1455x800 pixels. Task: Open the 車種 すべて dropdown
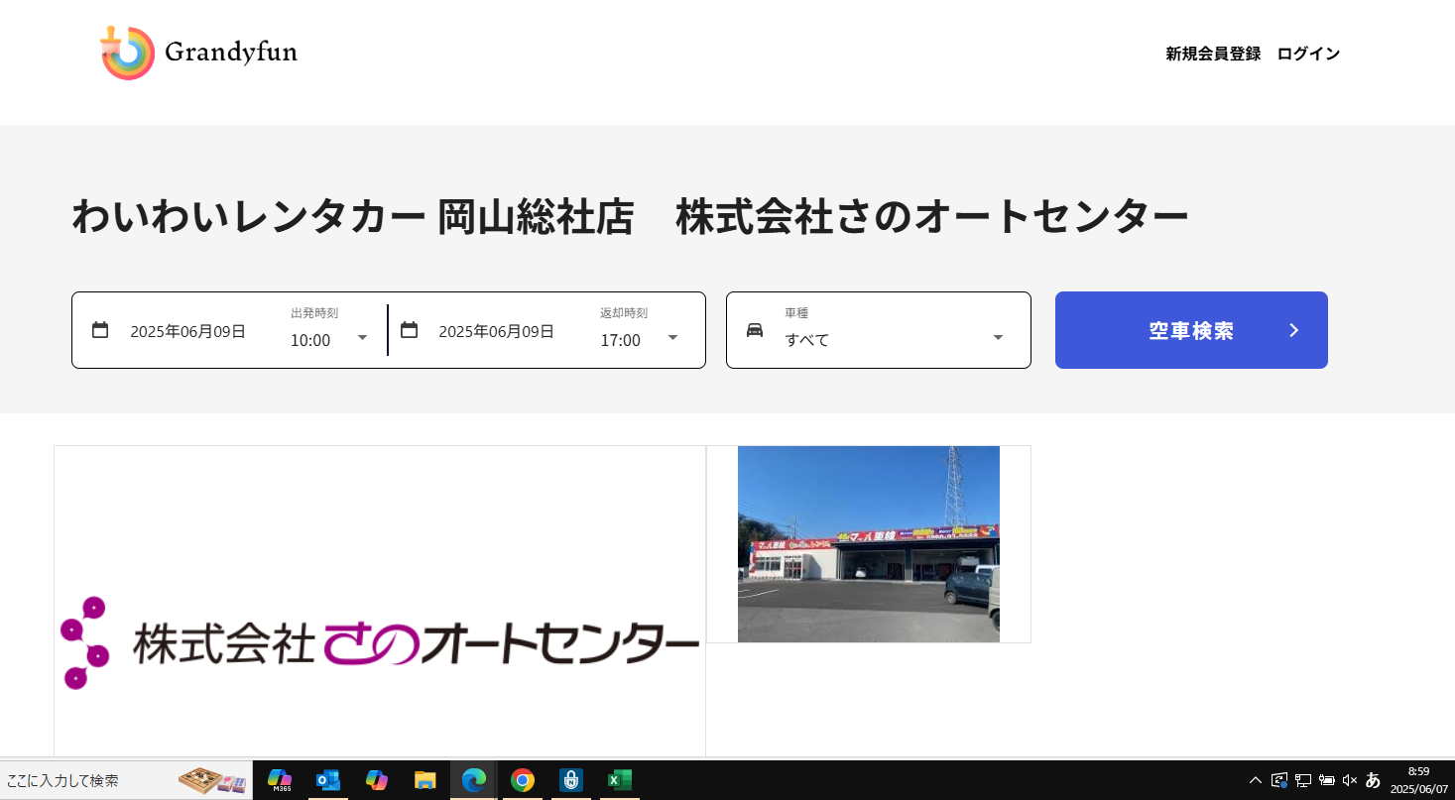(x=895, y=339)
